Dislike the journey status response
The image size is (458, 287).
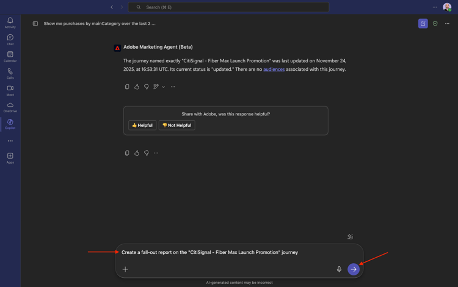tap(147, 87)
